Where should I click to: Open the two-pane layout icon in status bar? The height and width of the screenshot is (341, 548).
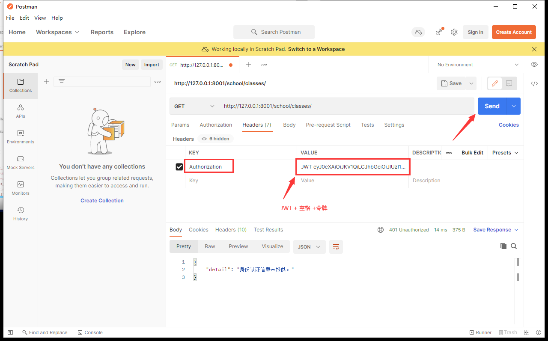coord(527,332)
